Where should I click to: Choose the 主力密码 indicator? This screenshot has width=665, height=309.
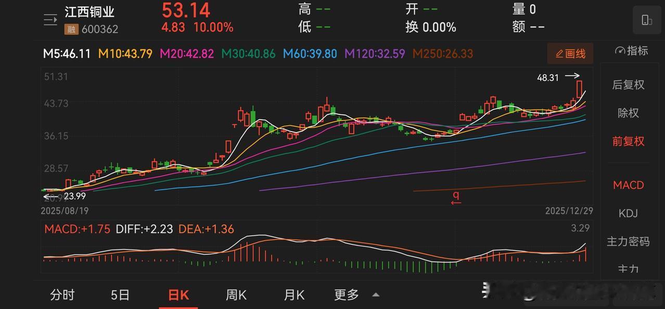click(x=628, y=241)
